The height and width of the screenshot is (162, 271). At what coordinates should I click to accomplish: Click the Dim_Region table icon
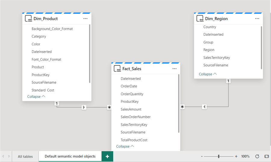[x=200, y=19]
